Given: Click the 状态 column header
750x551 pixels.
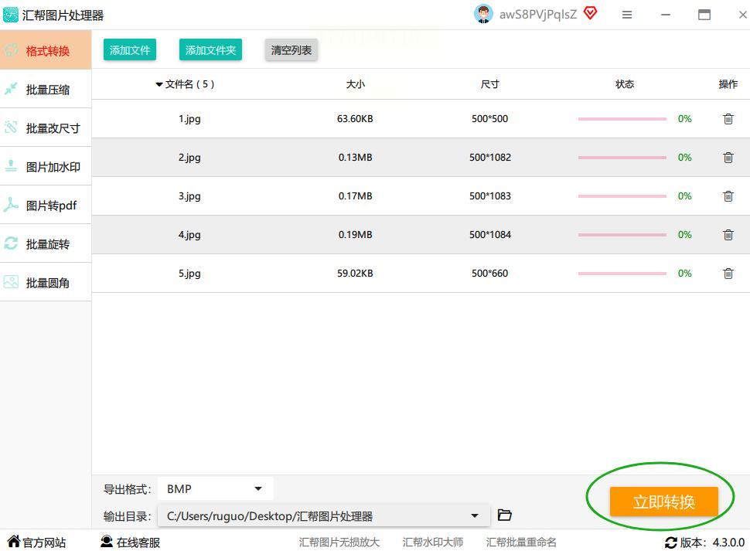Looking at the screenshot, I should pyautogui.click(x=625, y=84).
